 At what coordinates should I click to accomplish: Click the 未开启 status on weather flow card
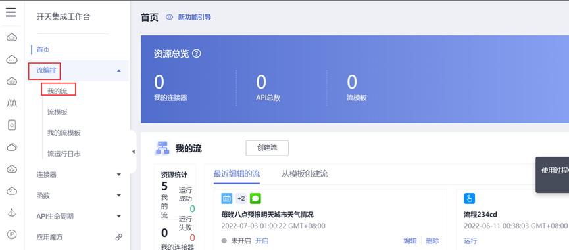click(241, 241)
